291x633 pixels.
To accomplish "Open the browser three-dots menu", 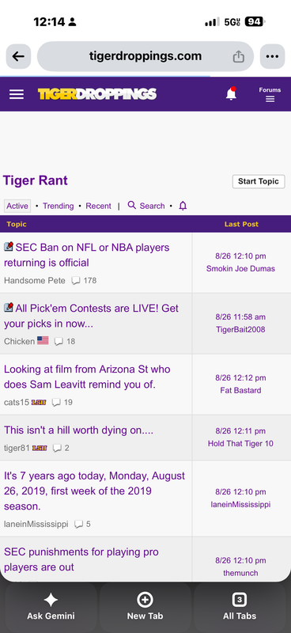I will tap(273, 56).
